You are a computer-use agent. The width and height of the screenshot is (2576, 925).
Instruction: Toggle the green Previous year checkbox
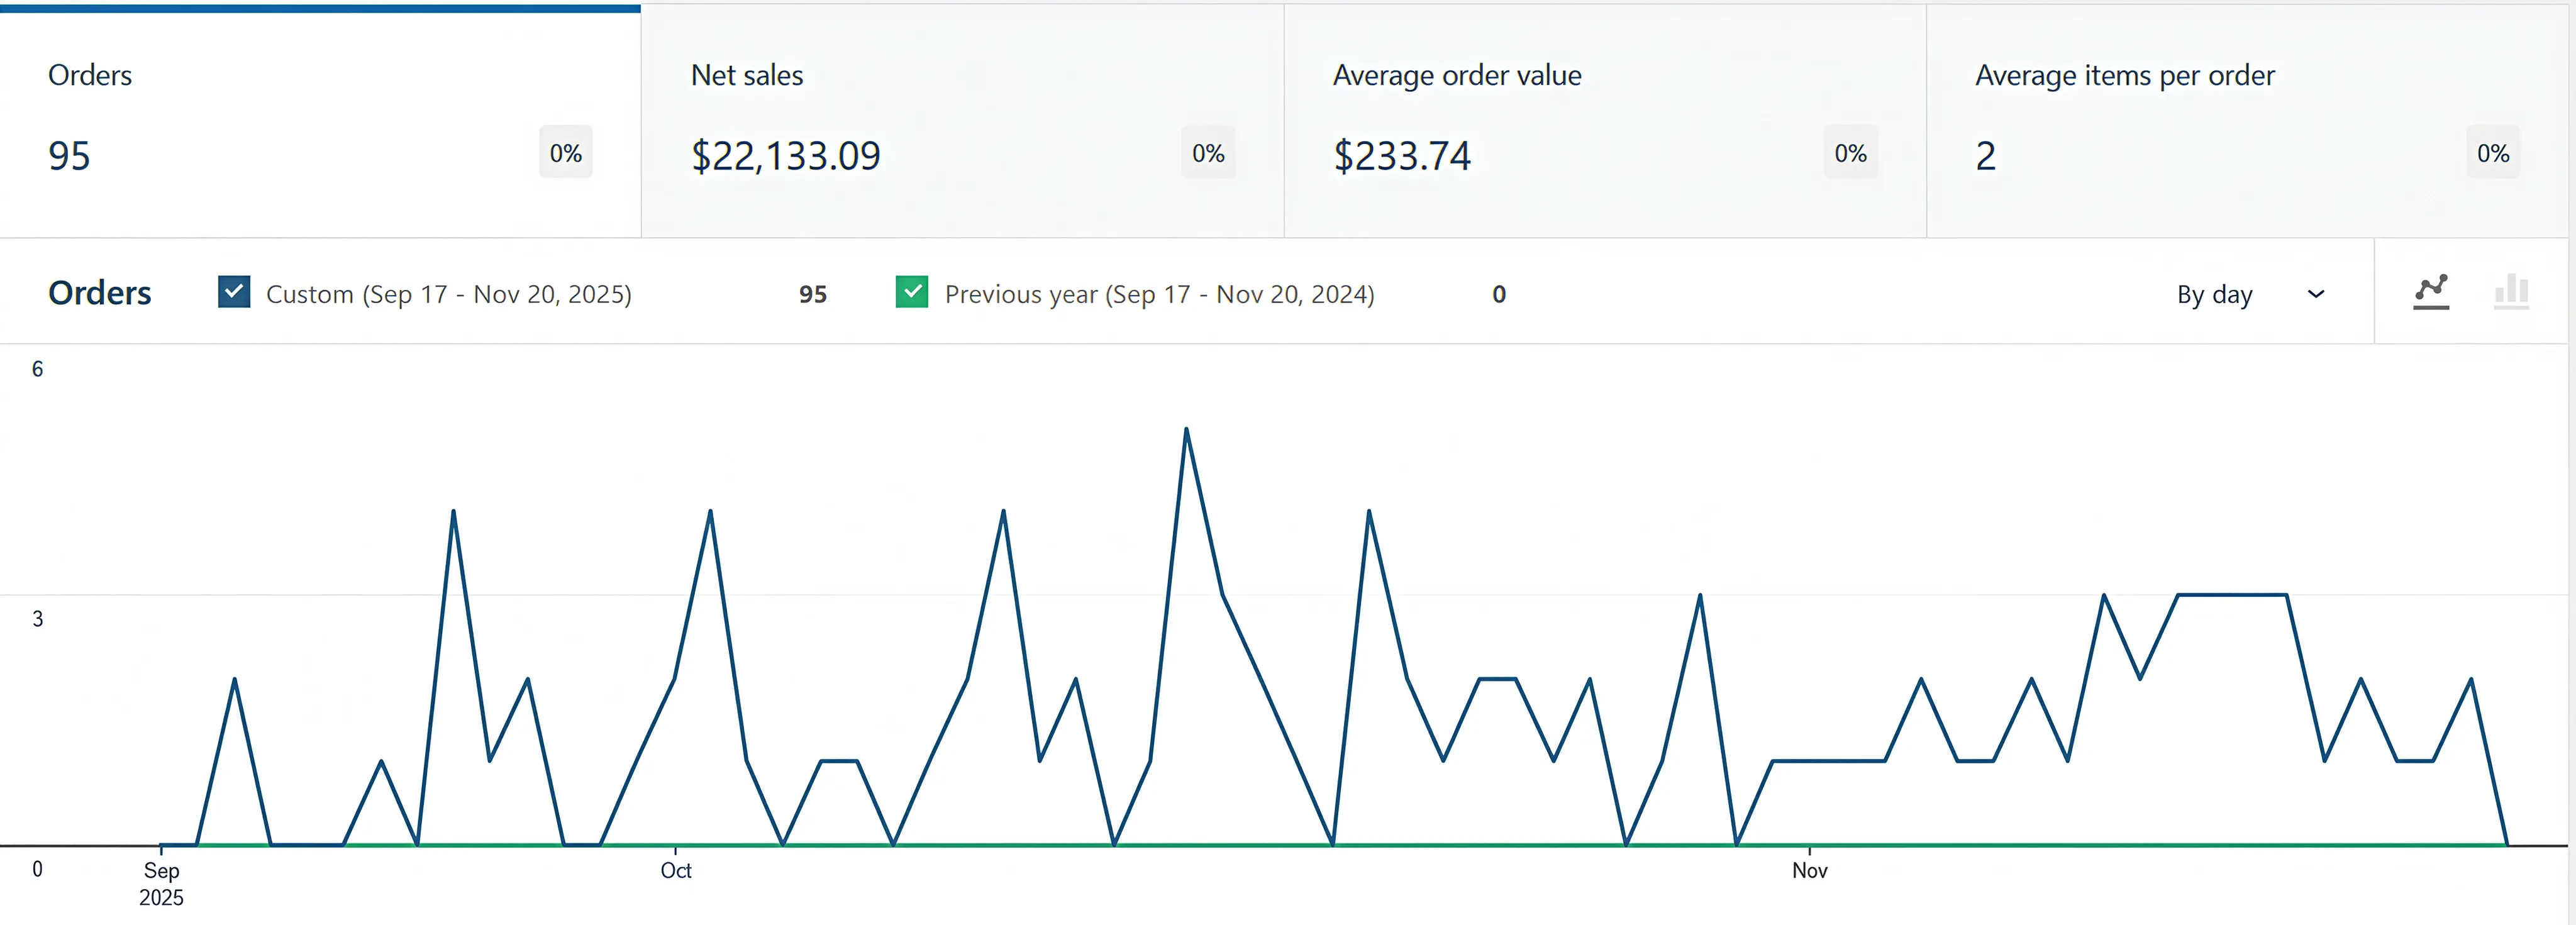click(x=911, y=292)
